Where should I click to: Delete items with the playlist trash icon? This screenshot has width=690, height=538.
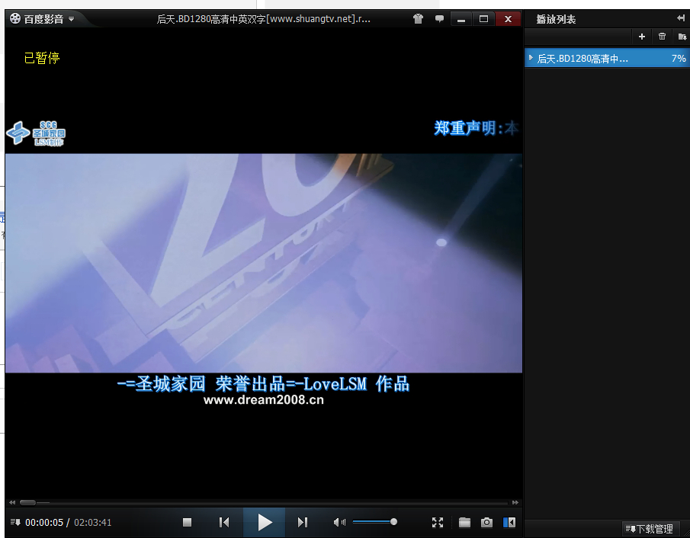point(662,37)
